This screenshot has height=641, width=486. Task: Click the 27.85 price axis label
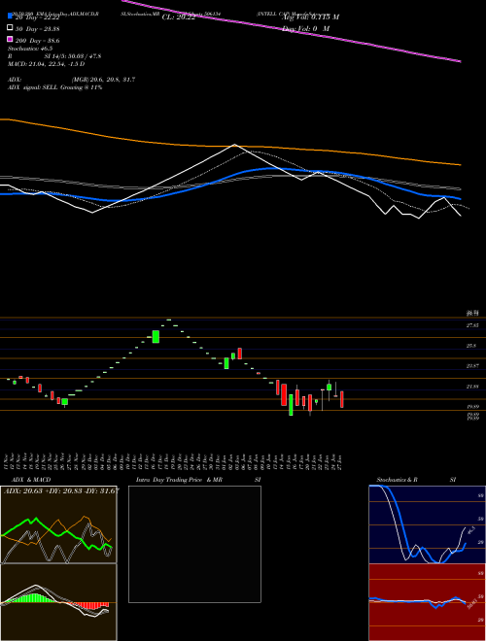point(473,325)
